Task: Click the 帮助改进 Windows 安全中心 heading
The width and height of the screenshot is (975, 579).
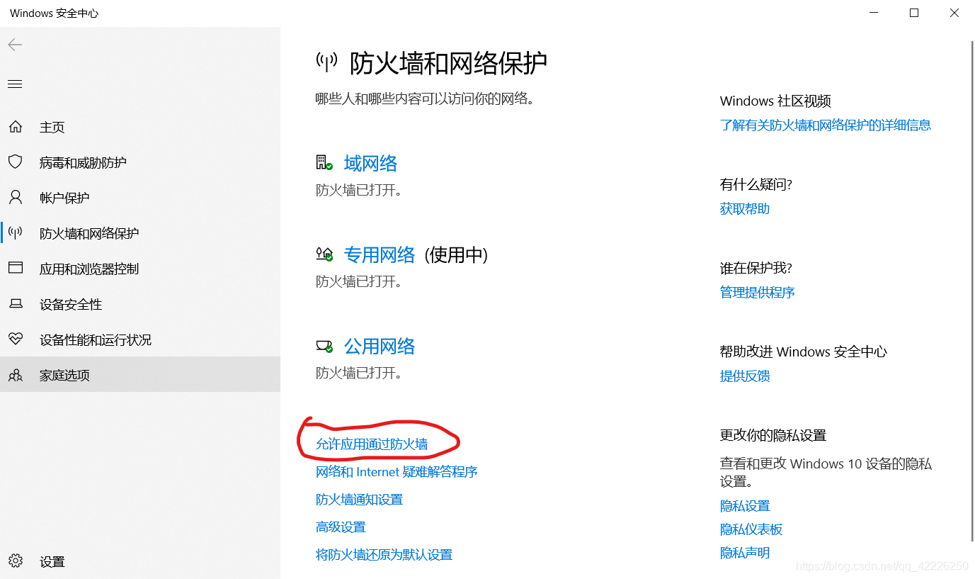Action: pos(804,352)
